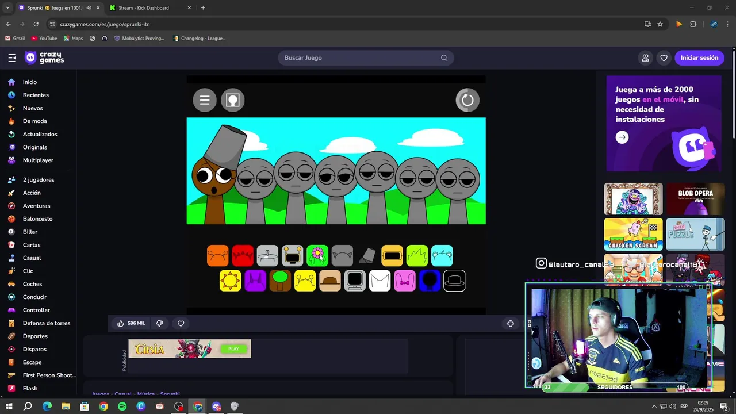Choose the pink bunny bowtie character icon
Screen dimensions: 736x414
tap(405, 281)
